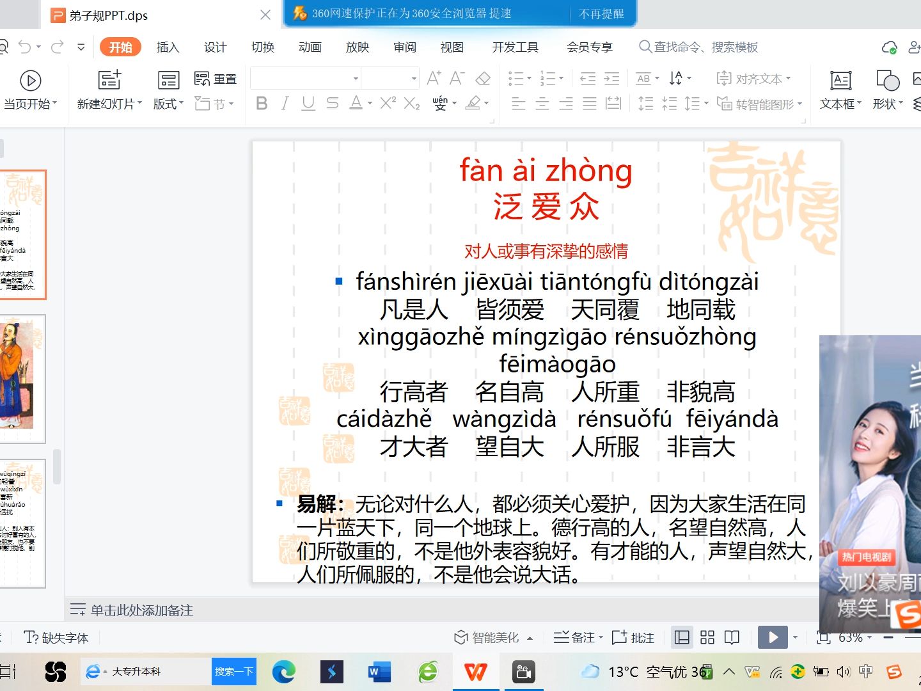
Task: Open Word from taskbar
Action: [379, 671]
